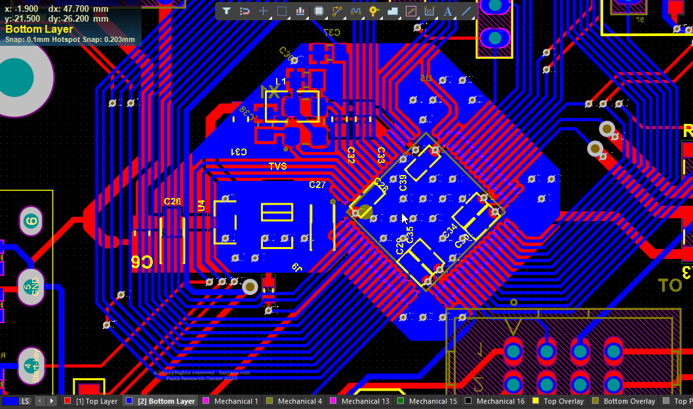Image resolution: width=693 pixels, height=409 pixels.
Task: Activate the Interactive Routing tool
Action: [x=338, y=11]
